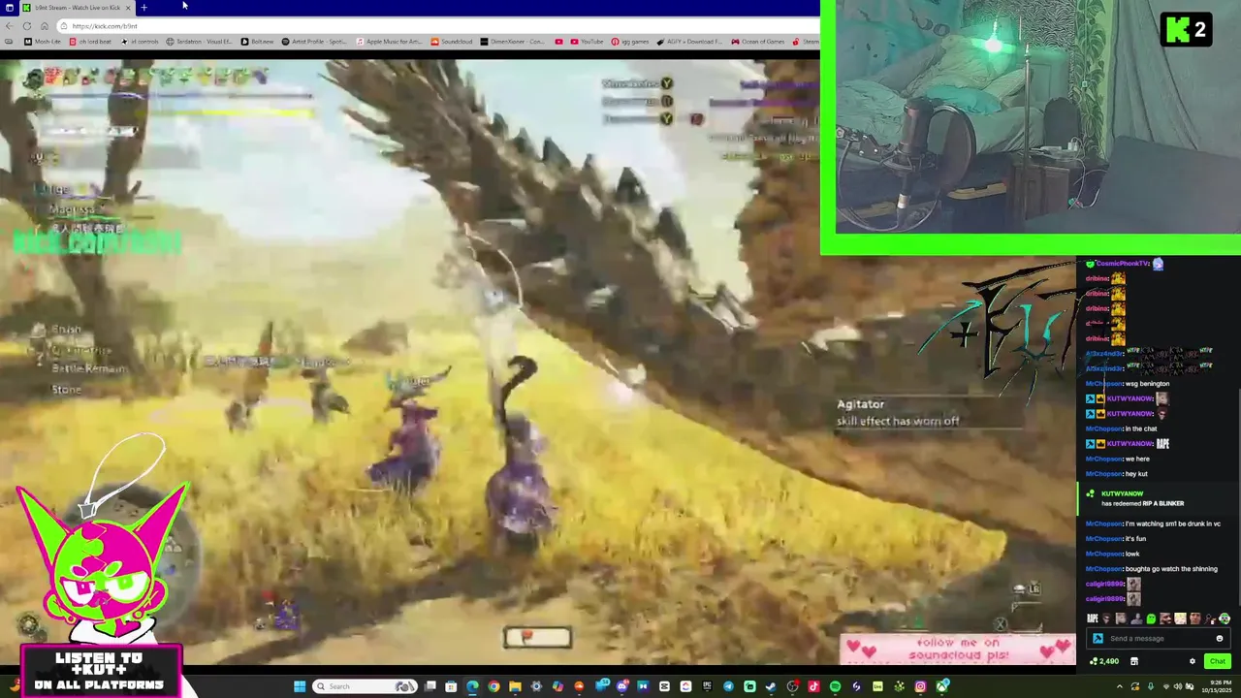Open the Xbox app from the taskbar

(941, 686)
